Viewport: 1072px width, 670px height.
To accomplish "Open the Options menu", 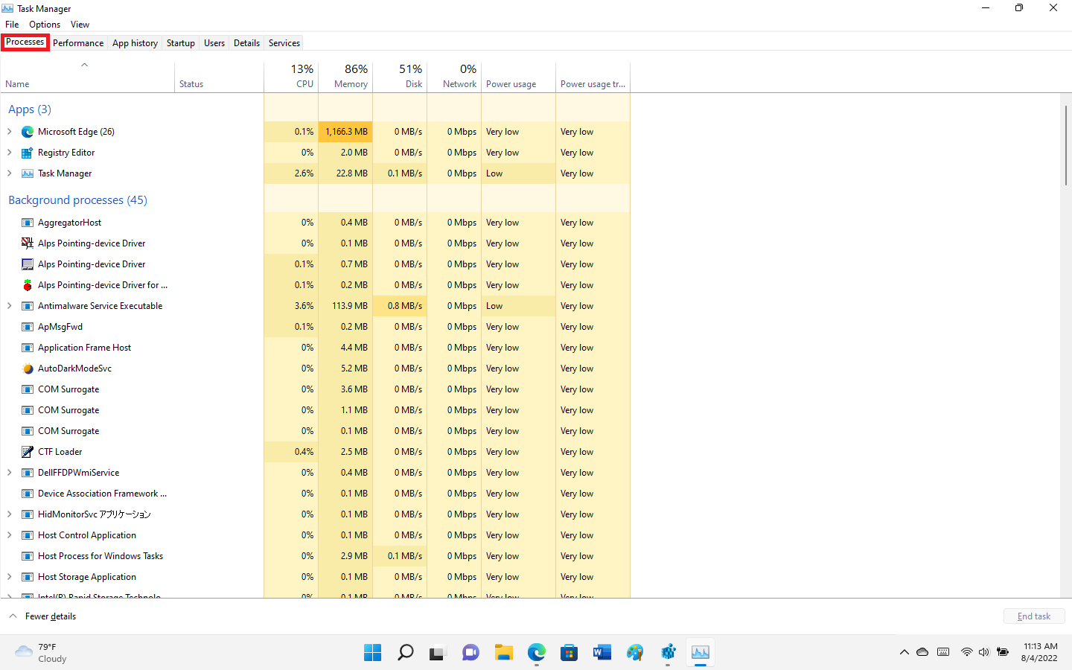I will pos(45,25).
